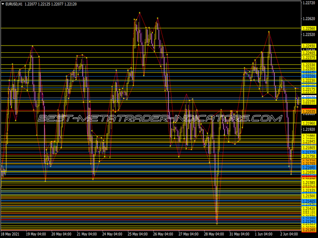
Task: Click the 1.21920 price scale value
Action: 309,130
